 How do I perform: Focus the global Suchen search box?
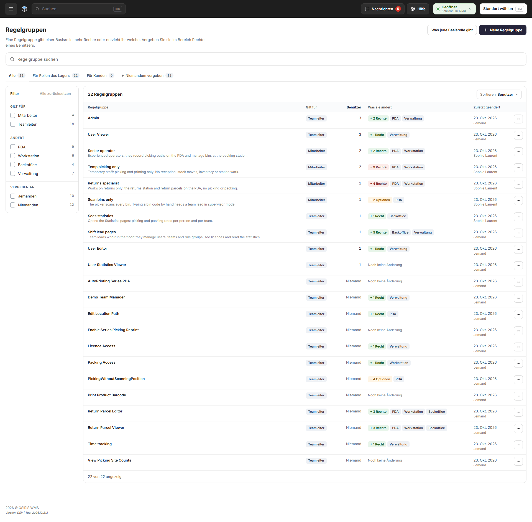(79, 9)
